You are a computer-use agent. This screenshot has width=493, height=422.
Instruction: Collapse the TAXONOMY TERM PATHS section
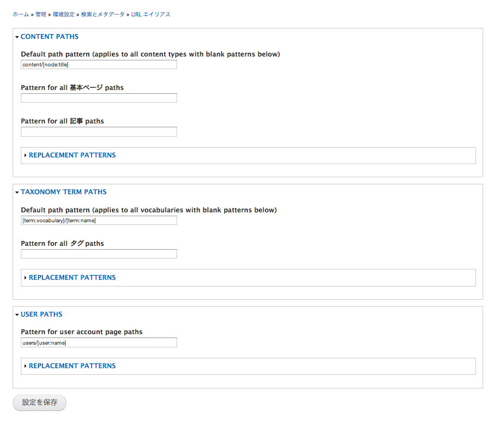(x=64, y=192)
